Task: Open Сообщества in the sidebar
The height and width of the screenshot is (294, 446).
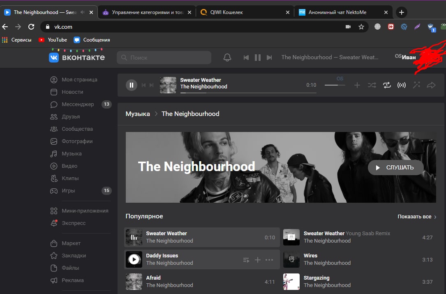Action: [x=72, y=129]
